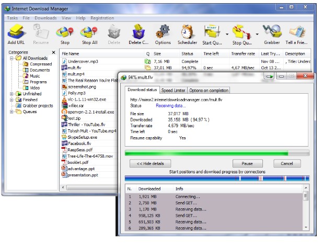This screenshot has height=244, width=322.
Task: Open the Downloads menu
Action: pyautogui.click(x=45, y=18)
